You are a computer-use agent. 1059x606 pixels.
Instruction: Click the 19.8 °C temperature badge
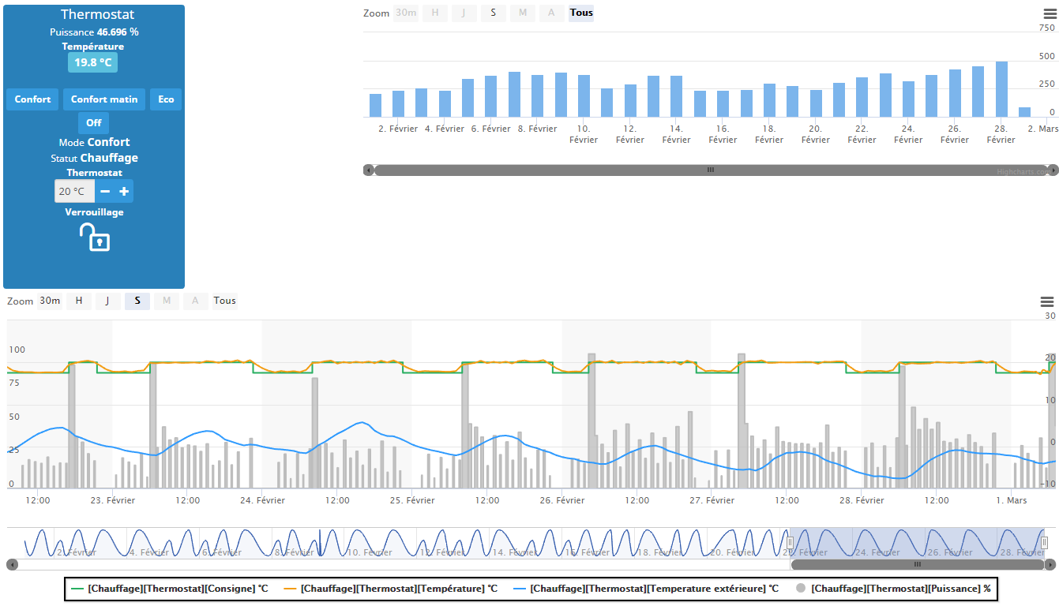click(93, 62)
